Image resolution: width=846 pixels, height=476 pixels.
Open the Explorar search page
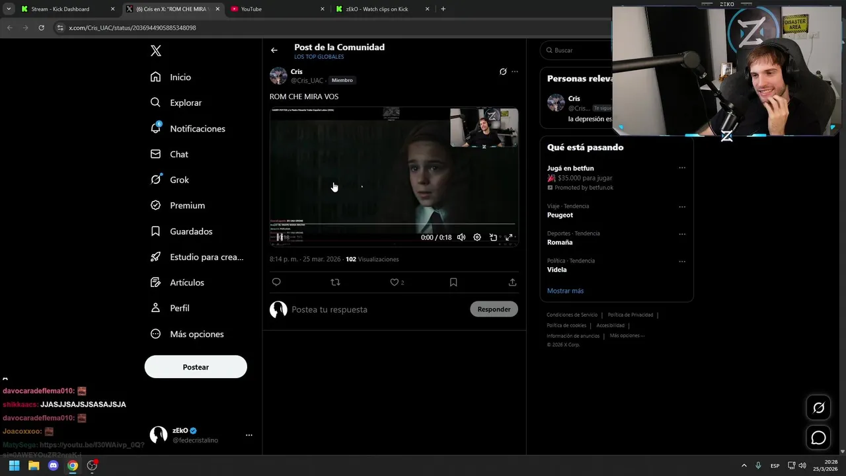[x=176, y=102]
